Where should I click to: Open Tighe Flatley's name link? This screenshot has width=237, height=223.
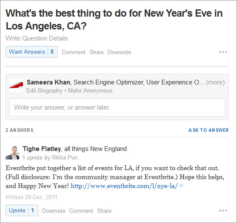click(x=42, y=149)
